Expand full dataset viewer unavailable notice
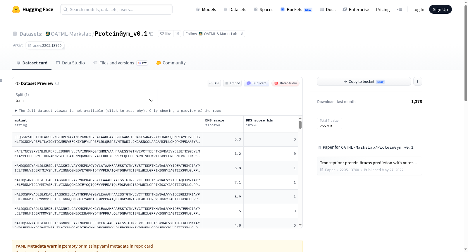The width and height of the screenshot is (468, 252). pyautogui.click(x=119, y=111)
